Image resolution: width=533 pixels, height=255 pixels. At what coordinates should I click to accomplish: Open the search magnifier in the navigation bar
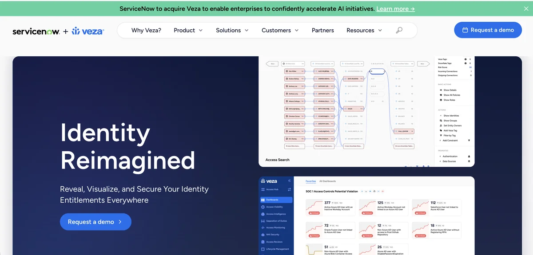pyautogui.click(x=399, y=30)
